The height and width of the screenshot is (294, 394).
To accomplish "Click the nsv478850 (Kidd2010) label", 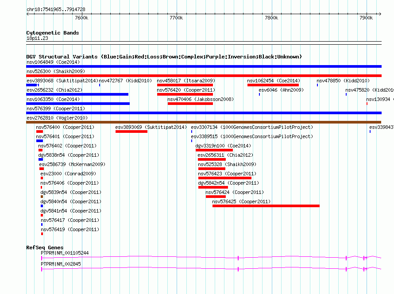I will (343, 81).
